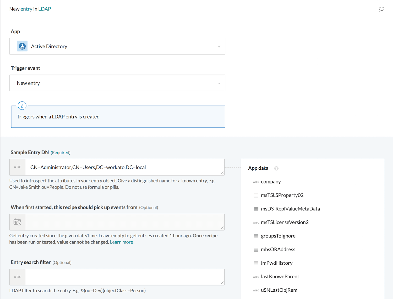393x299 pixels.
Task: Select the msDS-ReplValueMetaData data pill
Action: point(290,209)
